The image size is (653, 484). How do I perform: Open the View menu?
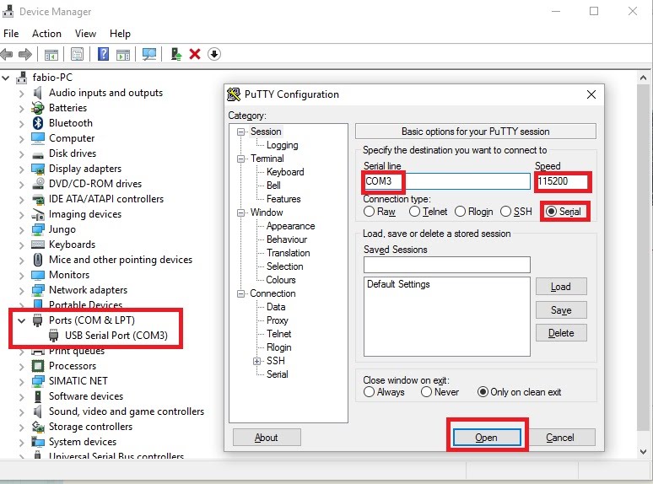[85, 34]
